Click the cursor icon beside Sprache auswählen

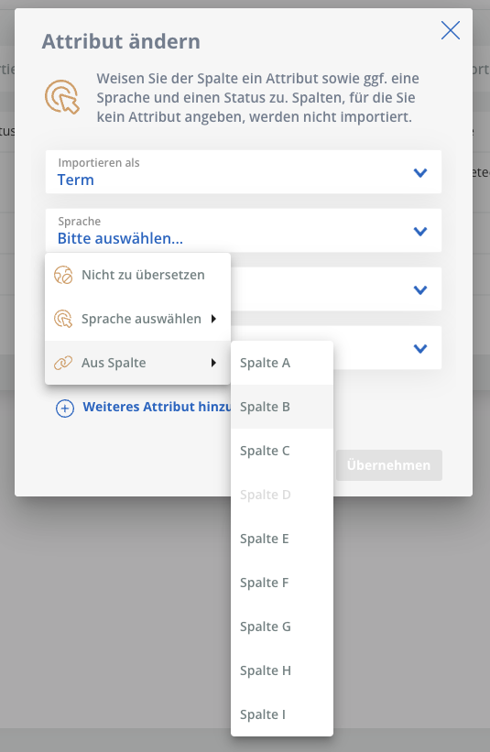coord(63,319)
